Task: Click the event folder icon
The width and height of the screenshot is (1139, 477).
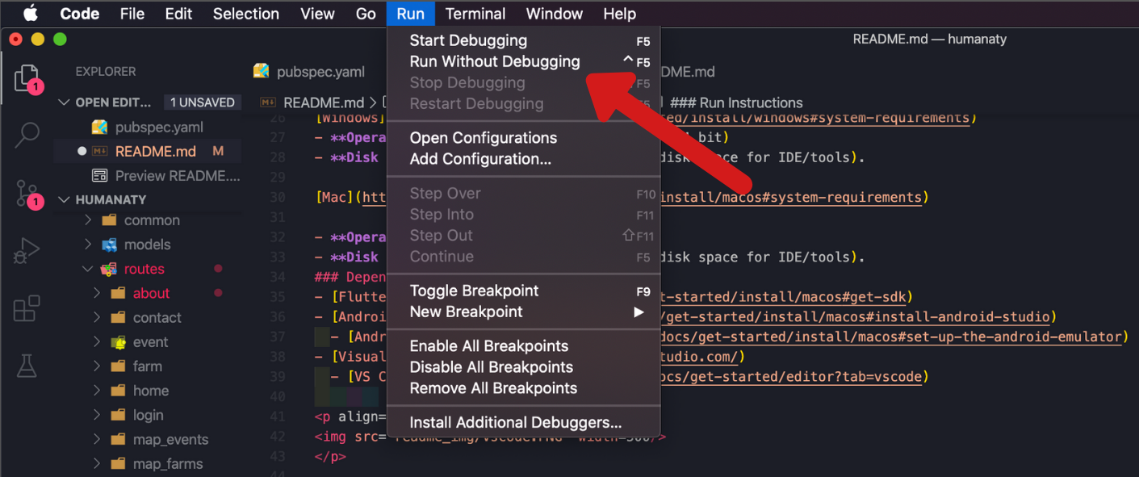Action: point(118,342)
